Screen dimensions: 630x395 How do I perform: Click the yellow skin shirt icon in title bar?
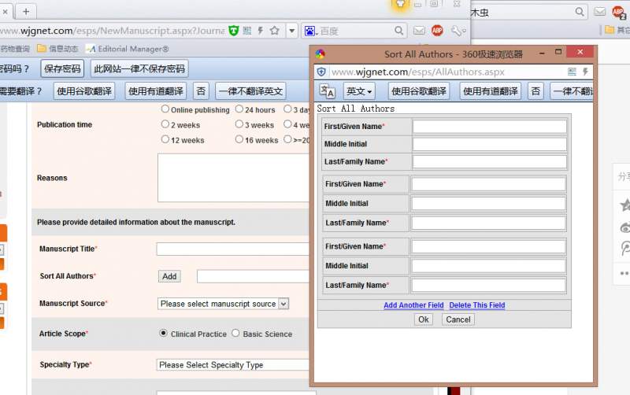click(x=400, y=5)
